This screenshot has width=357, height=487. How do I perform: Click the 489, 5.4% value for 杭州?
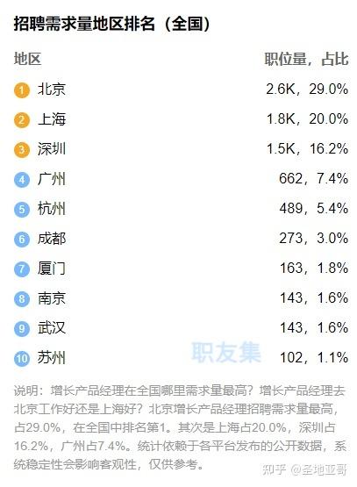coord(313,209)
